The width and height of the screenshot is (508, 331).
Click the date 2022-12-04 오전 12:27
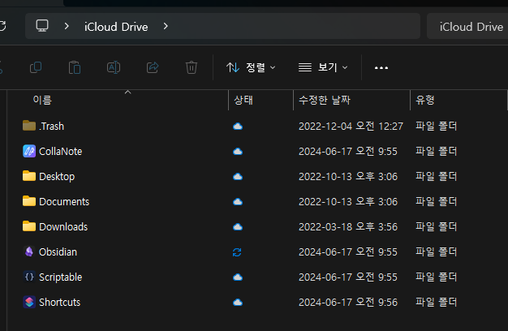(x=351, y=127)
